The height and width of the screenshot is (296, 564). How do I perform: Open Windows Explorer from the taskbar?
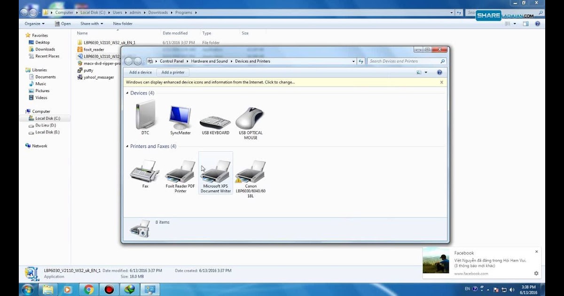click(48, 289)
